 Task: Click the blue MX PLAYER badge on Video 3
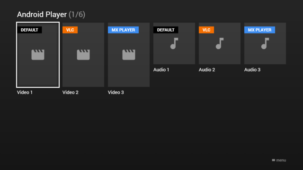click(x=123, y=30)
